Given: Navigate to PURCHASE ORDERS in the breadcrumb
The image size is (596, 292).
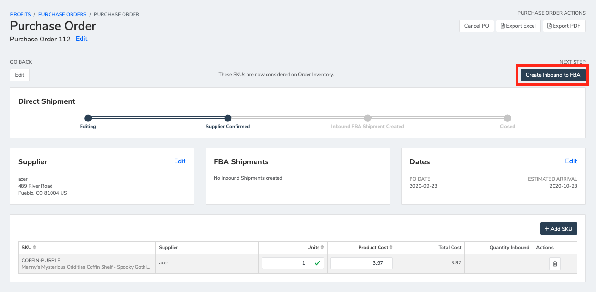Looking at the screenshot, I should 62,14.
